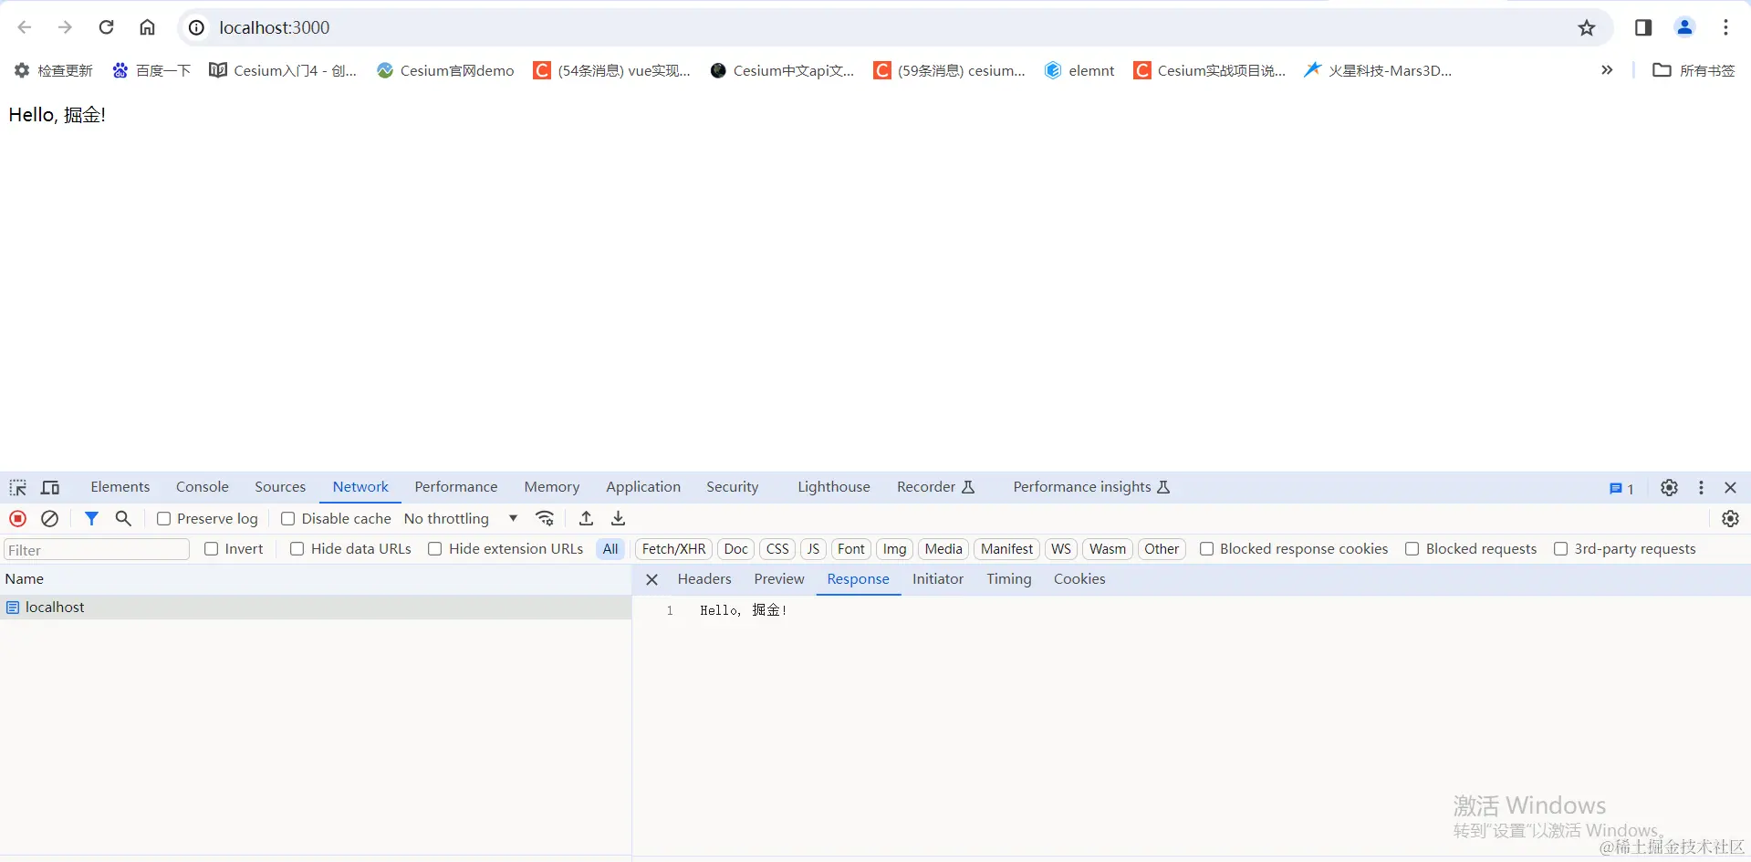Filter requests by CSS type
Screen dimensions: 1751x862
tap(777, 549)
